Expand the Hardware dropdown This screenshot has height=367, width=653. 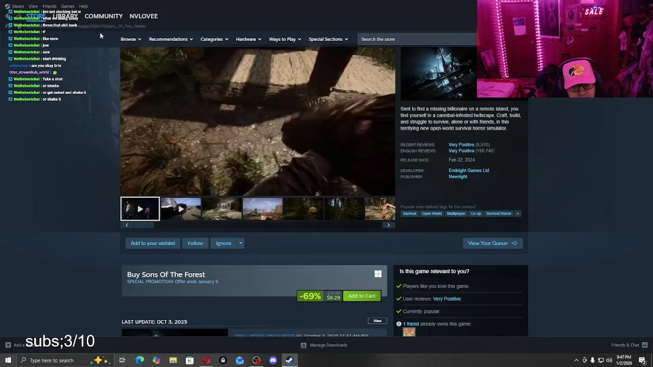[248, 39]
